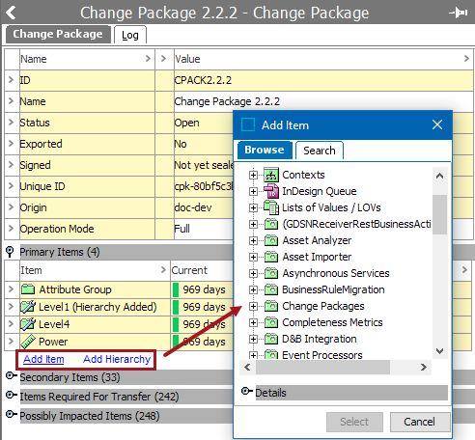The image size is (475, 440).
Task: Click the Level4 edit icon
Action: 28,324
